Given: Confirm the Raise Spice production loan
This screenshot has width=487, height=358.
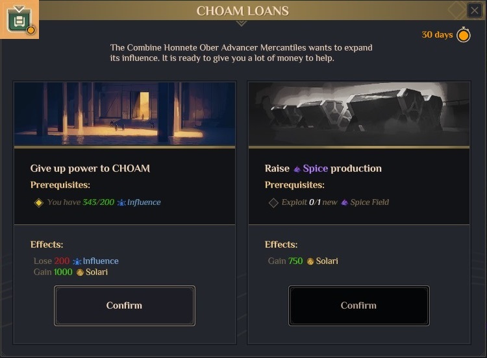Looking at the screenshot, I should pos(358,305).
